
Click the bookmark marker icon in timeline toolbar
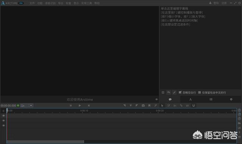(149, 105)
